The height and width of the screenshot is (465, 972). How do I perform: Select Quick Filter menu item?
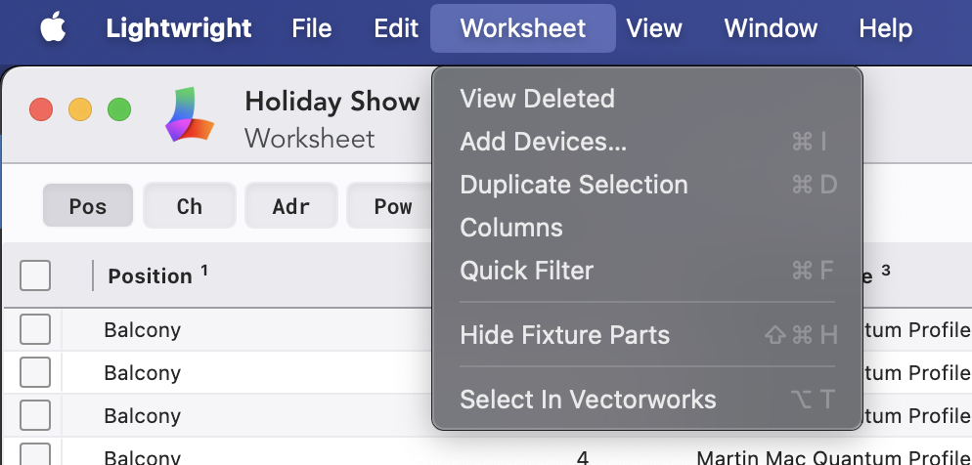point(526,271)
